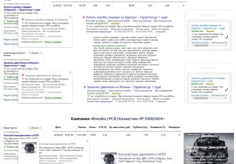Click engine thumbnail in center 'Контрактные двигатели' ad
Screen dimensions: 236x164
click(109, 158)
